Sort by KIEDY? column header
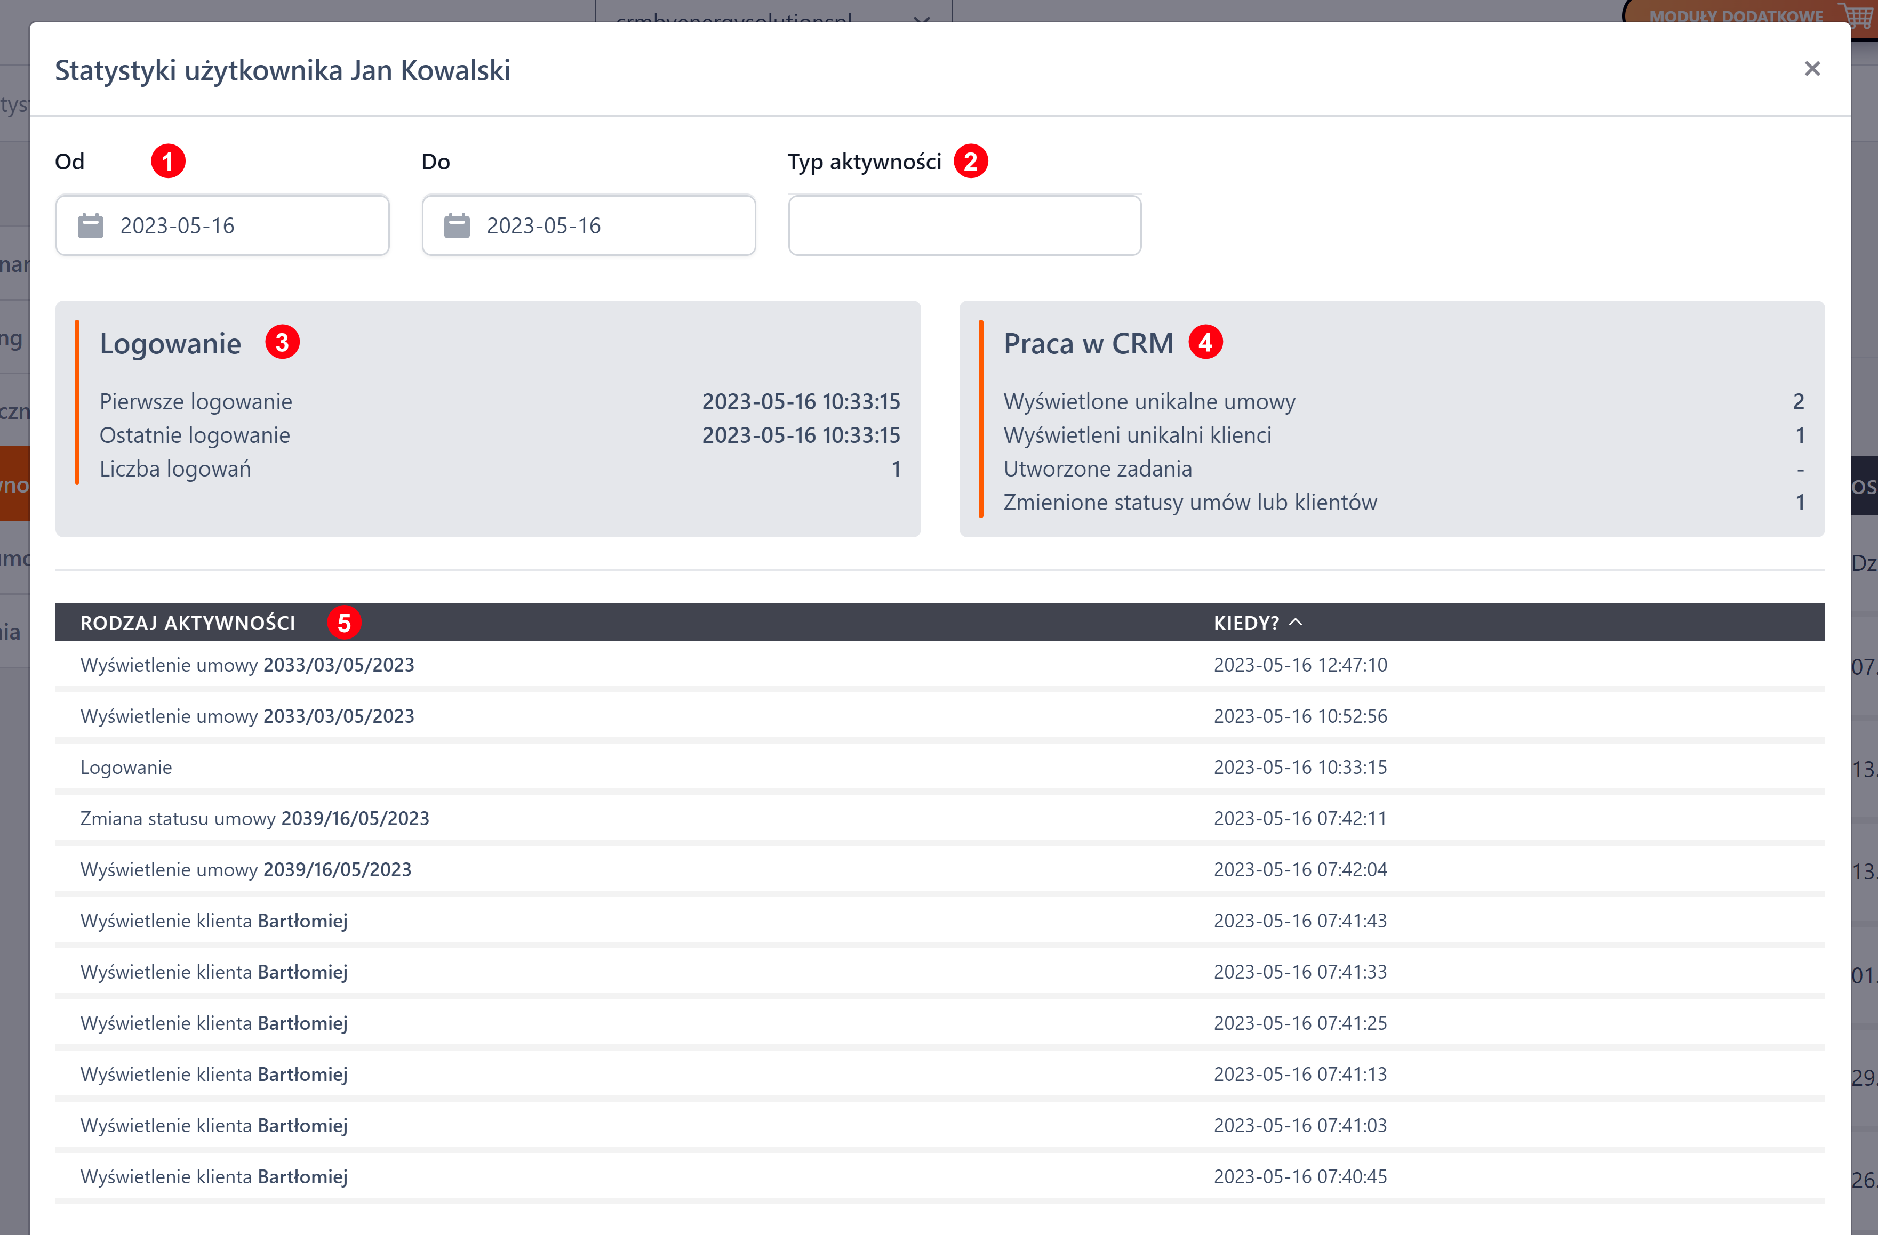The width and height of the screenshot is (1878, 1235). point(1246,623)
